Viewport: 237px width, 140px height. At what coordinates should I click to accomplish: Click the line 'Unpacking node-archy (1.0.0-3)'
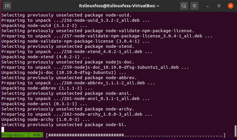click(x=45, y=119)
